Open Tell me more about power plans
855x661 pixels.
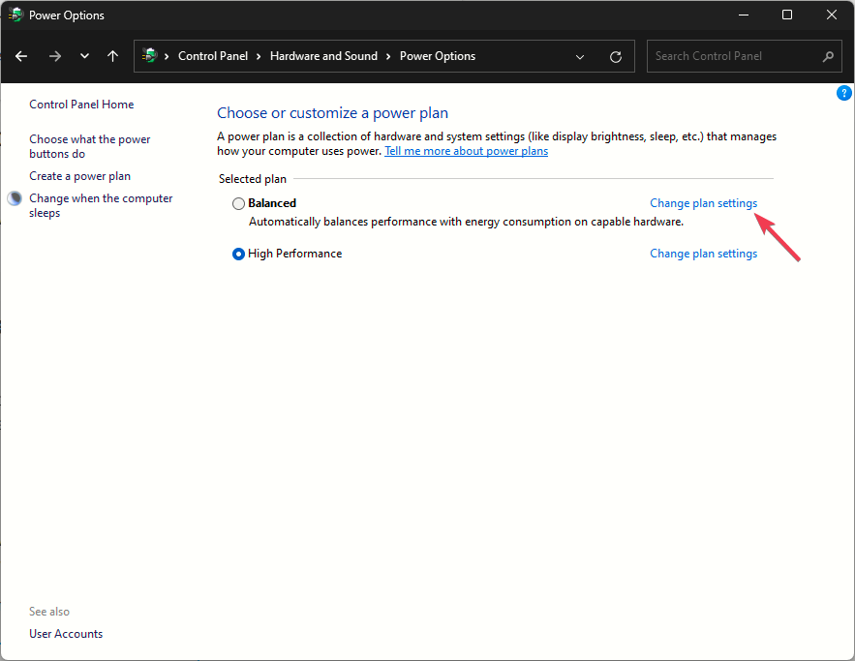pyautogui.click(x=466, y=151)
